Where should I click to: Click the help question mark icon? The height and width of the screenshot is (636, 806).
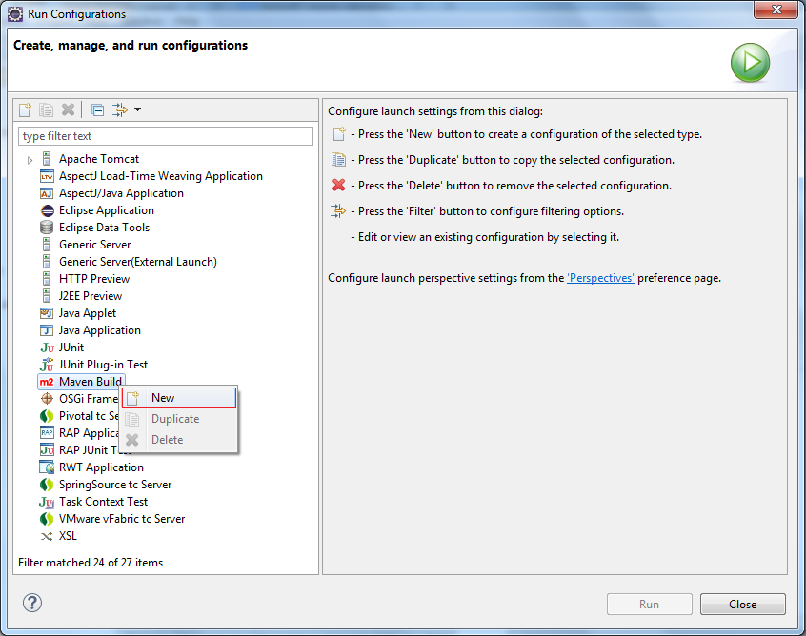(32, 603)
